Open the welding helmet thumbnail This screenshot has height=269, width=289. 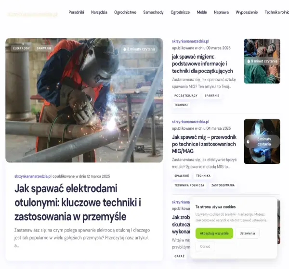click(262, 141)
